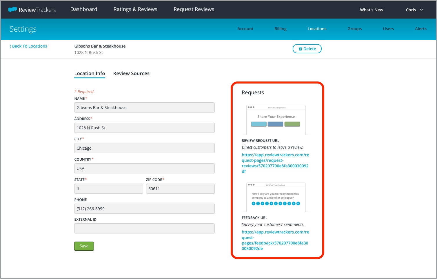Click the Gibsons Bar & Steakhouse title
The height and width of the screenshot is (279, 437).
100,46
